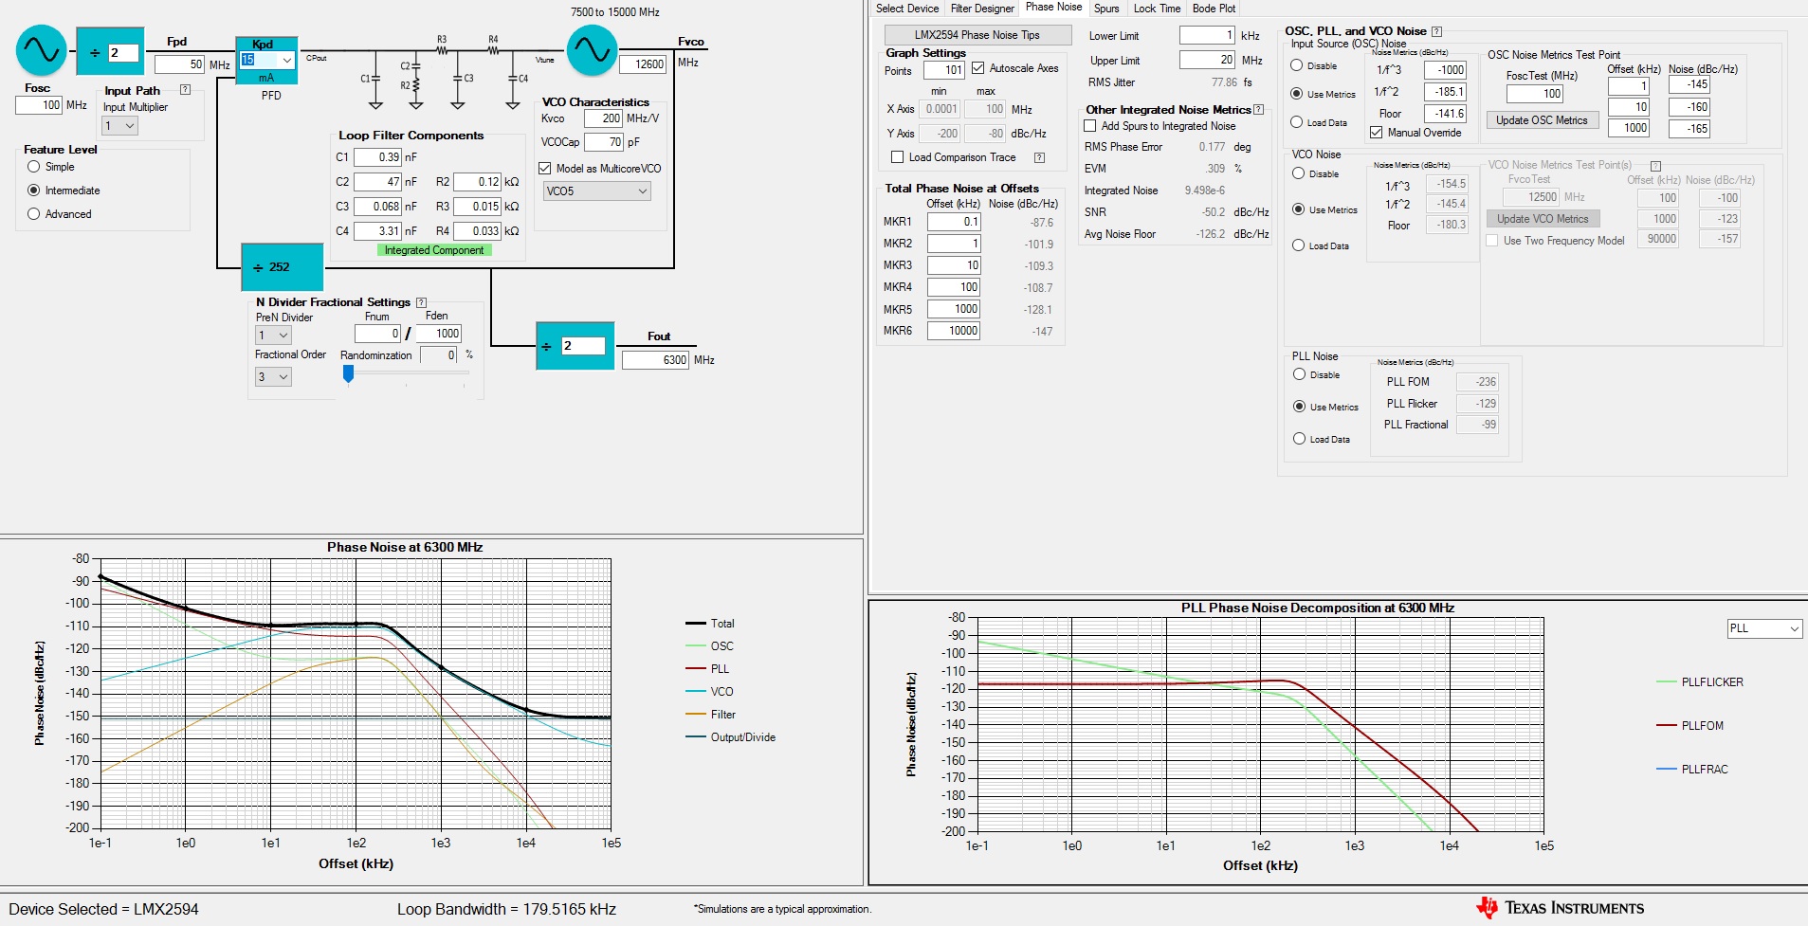Select Disable for PLL Noise
The width and height of the screenshot is (1808, 926).
[1300, 374]
